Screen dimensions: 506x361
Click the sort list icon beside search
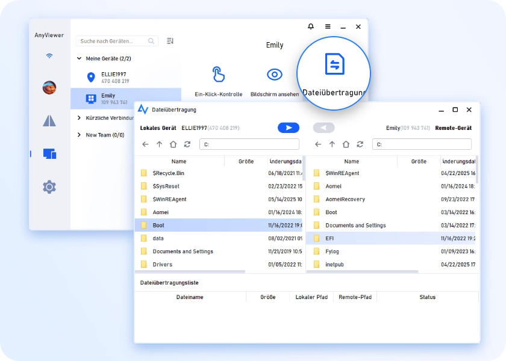(x=170, y=41)
